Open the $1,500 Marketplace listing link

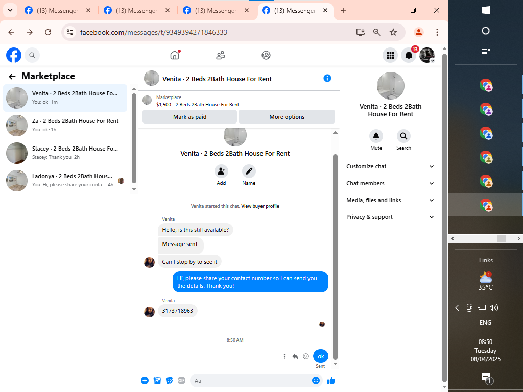click(x=198, y=104)
